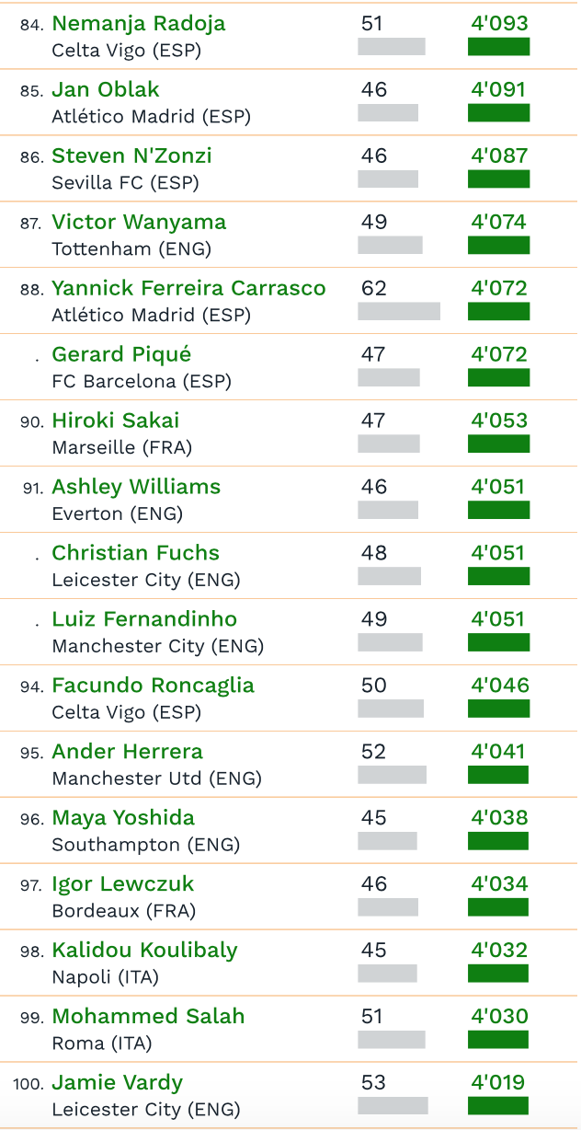Click the grey bar under Carrasco's 62
Image resolution: width=581 pixels, height=1130 pixels.
point(398,312)
